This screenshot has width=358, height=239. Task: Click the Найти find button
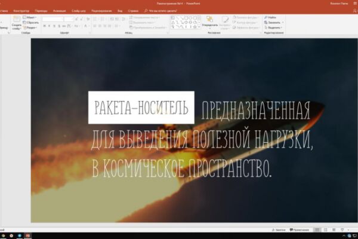click(270, 17)
